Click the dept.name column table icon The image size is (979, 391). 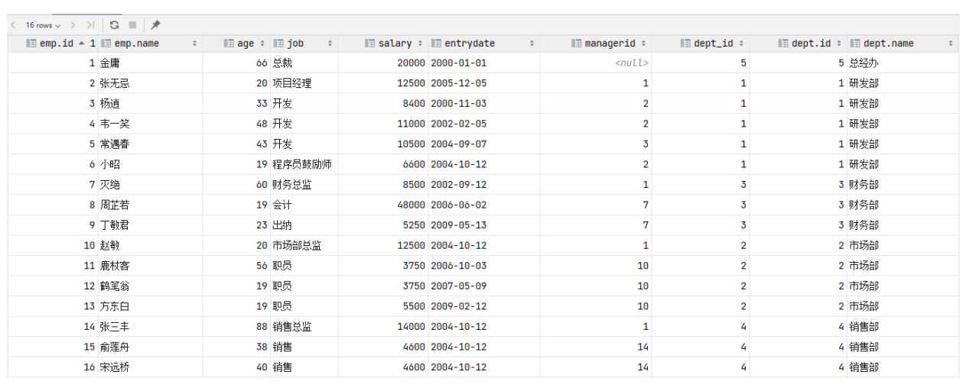point(856,44)
